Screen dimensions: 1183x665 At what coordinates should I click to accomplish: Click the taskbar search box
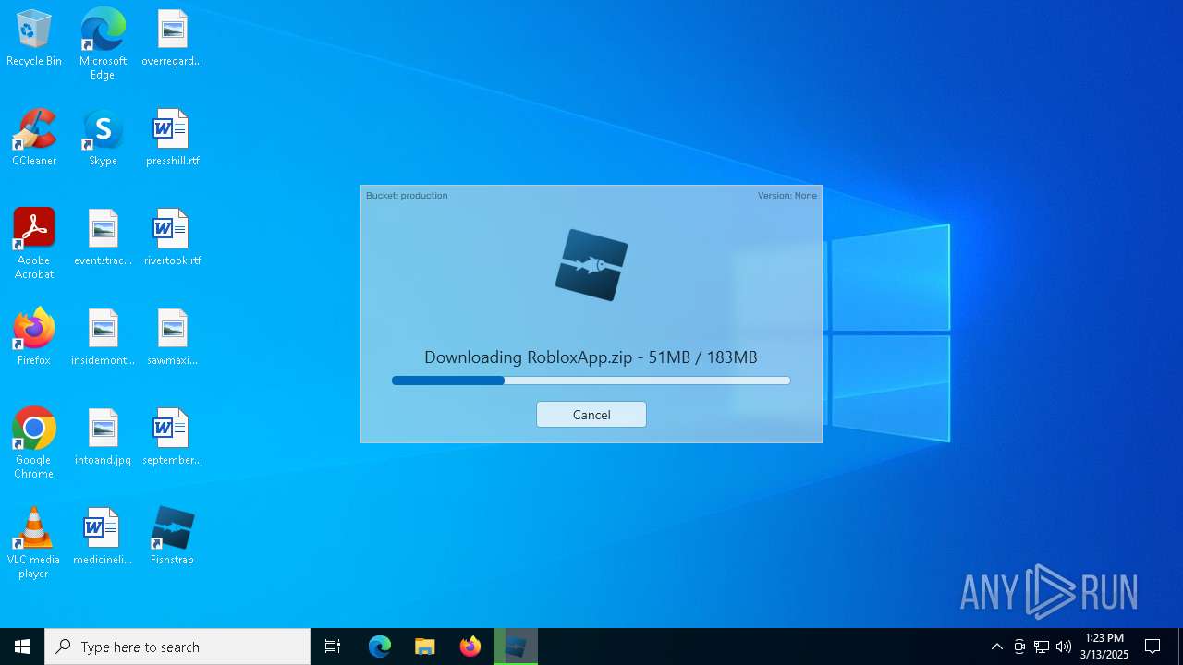click(177, 647)
